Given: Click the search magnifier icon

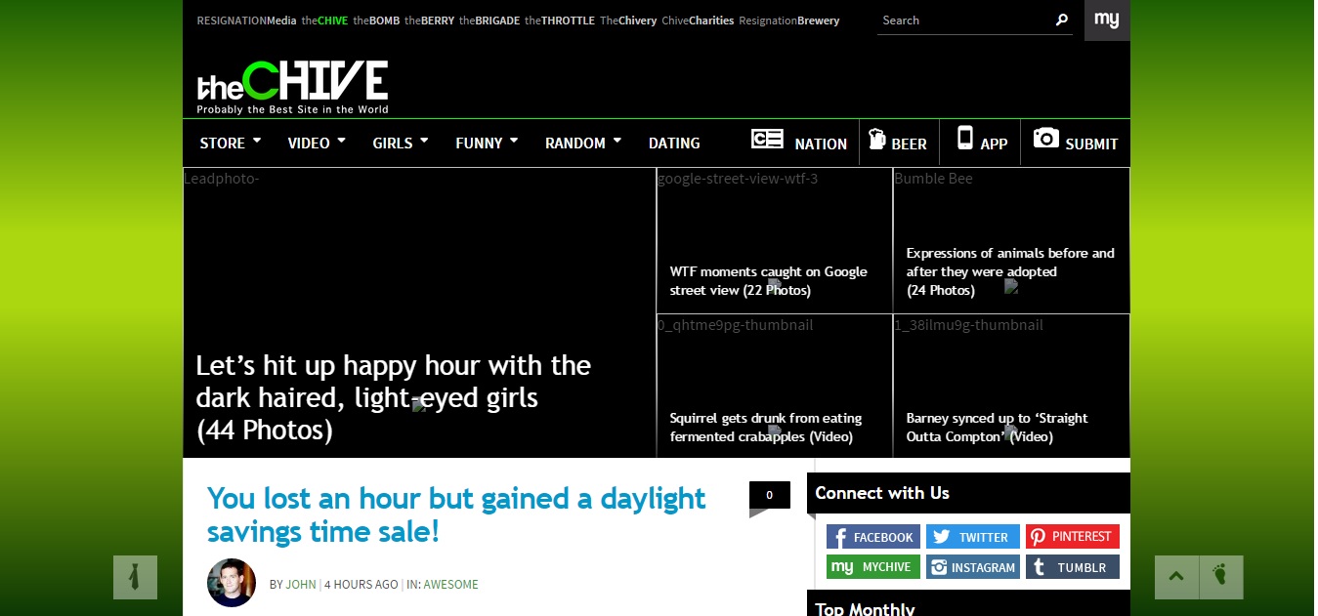Looking at the screenshot, I should click(x=1062, y=21).
